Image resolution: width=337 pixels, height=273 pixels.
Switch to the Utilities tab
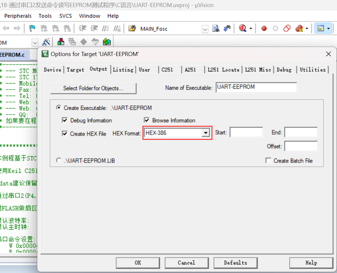click(313, 70)
